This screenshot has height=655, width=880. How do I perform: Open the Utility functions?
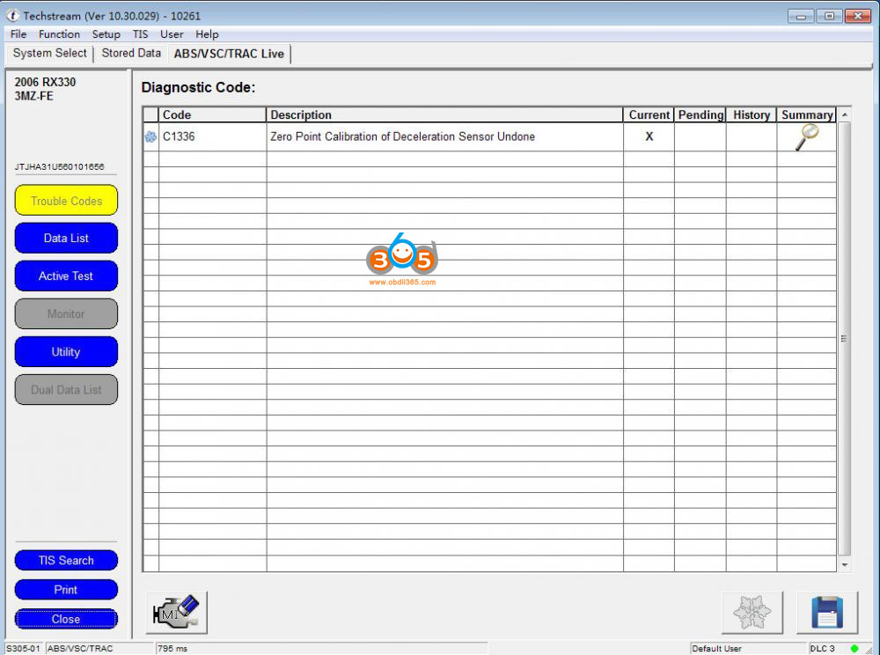pos(66,352)
